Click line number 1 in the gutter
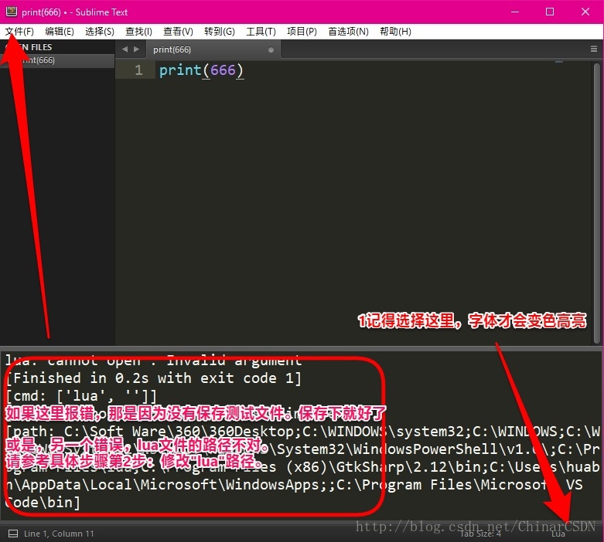 (138, 70)
